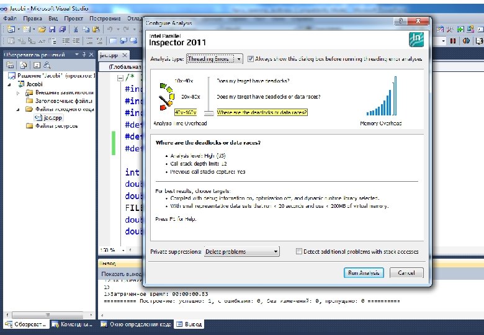Click the New Project toolbar icon

pos(11,29)
